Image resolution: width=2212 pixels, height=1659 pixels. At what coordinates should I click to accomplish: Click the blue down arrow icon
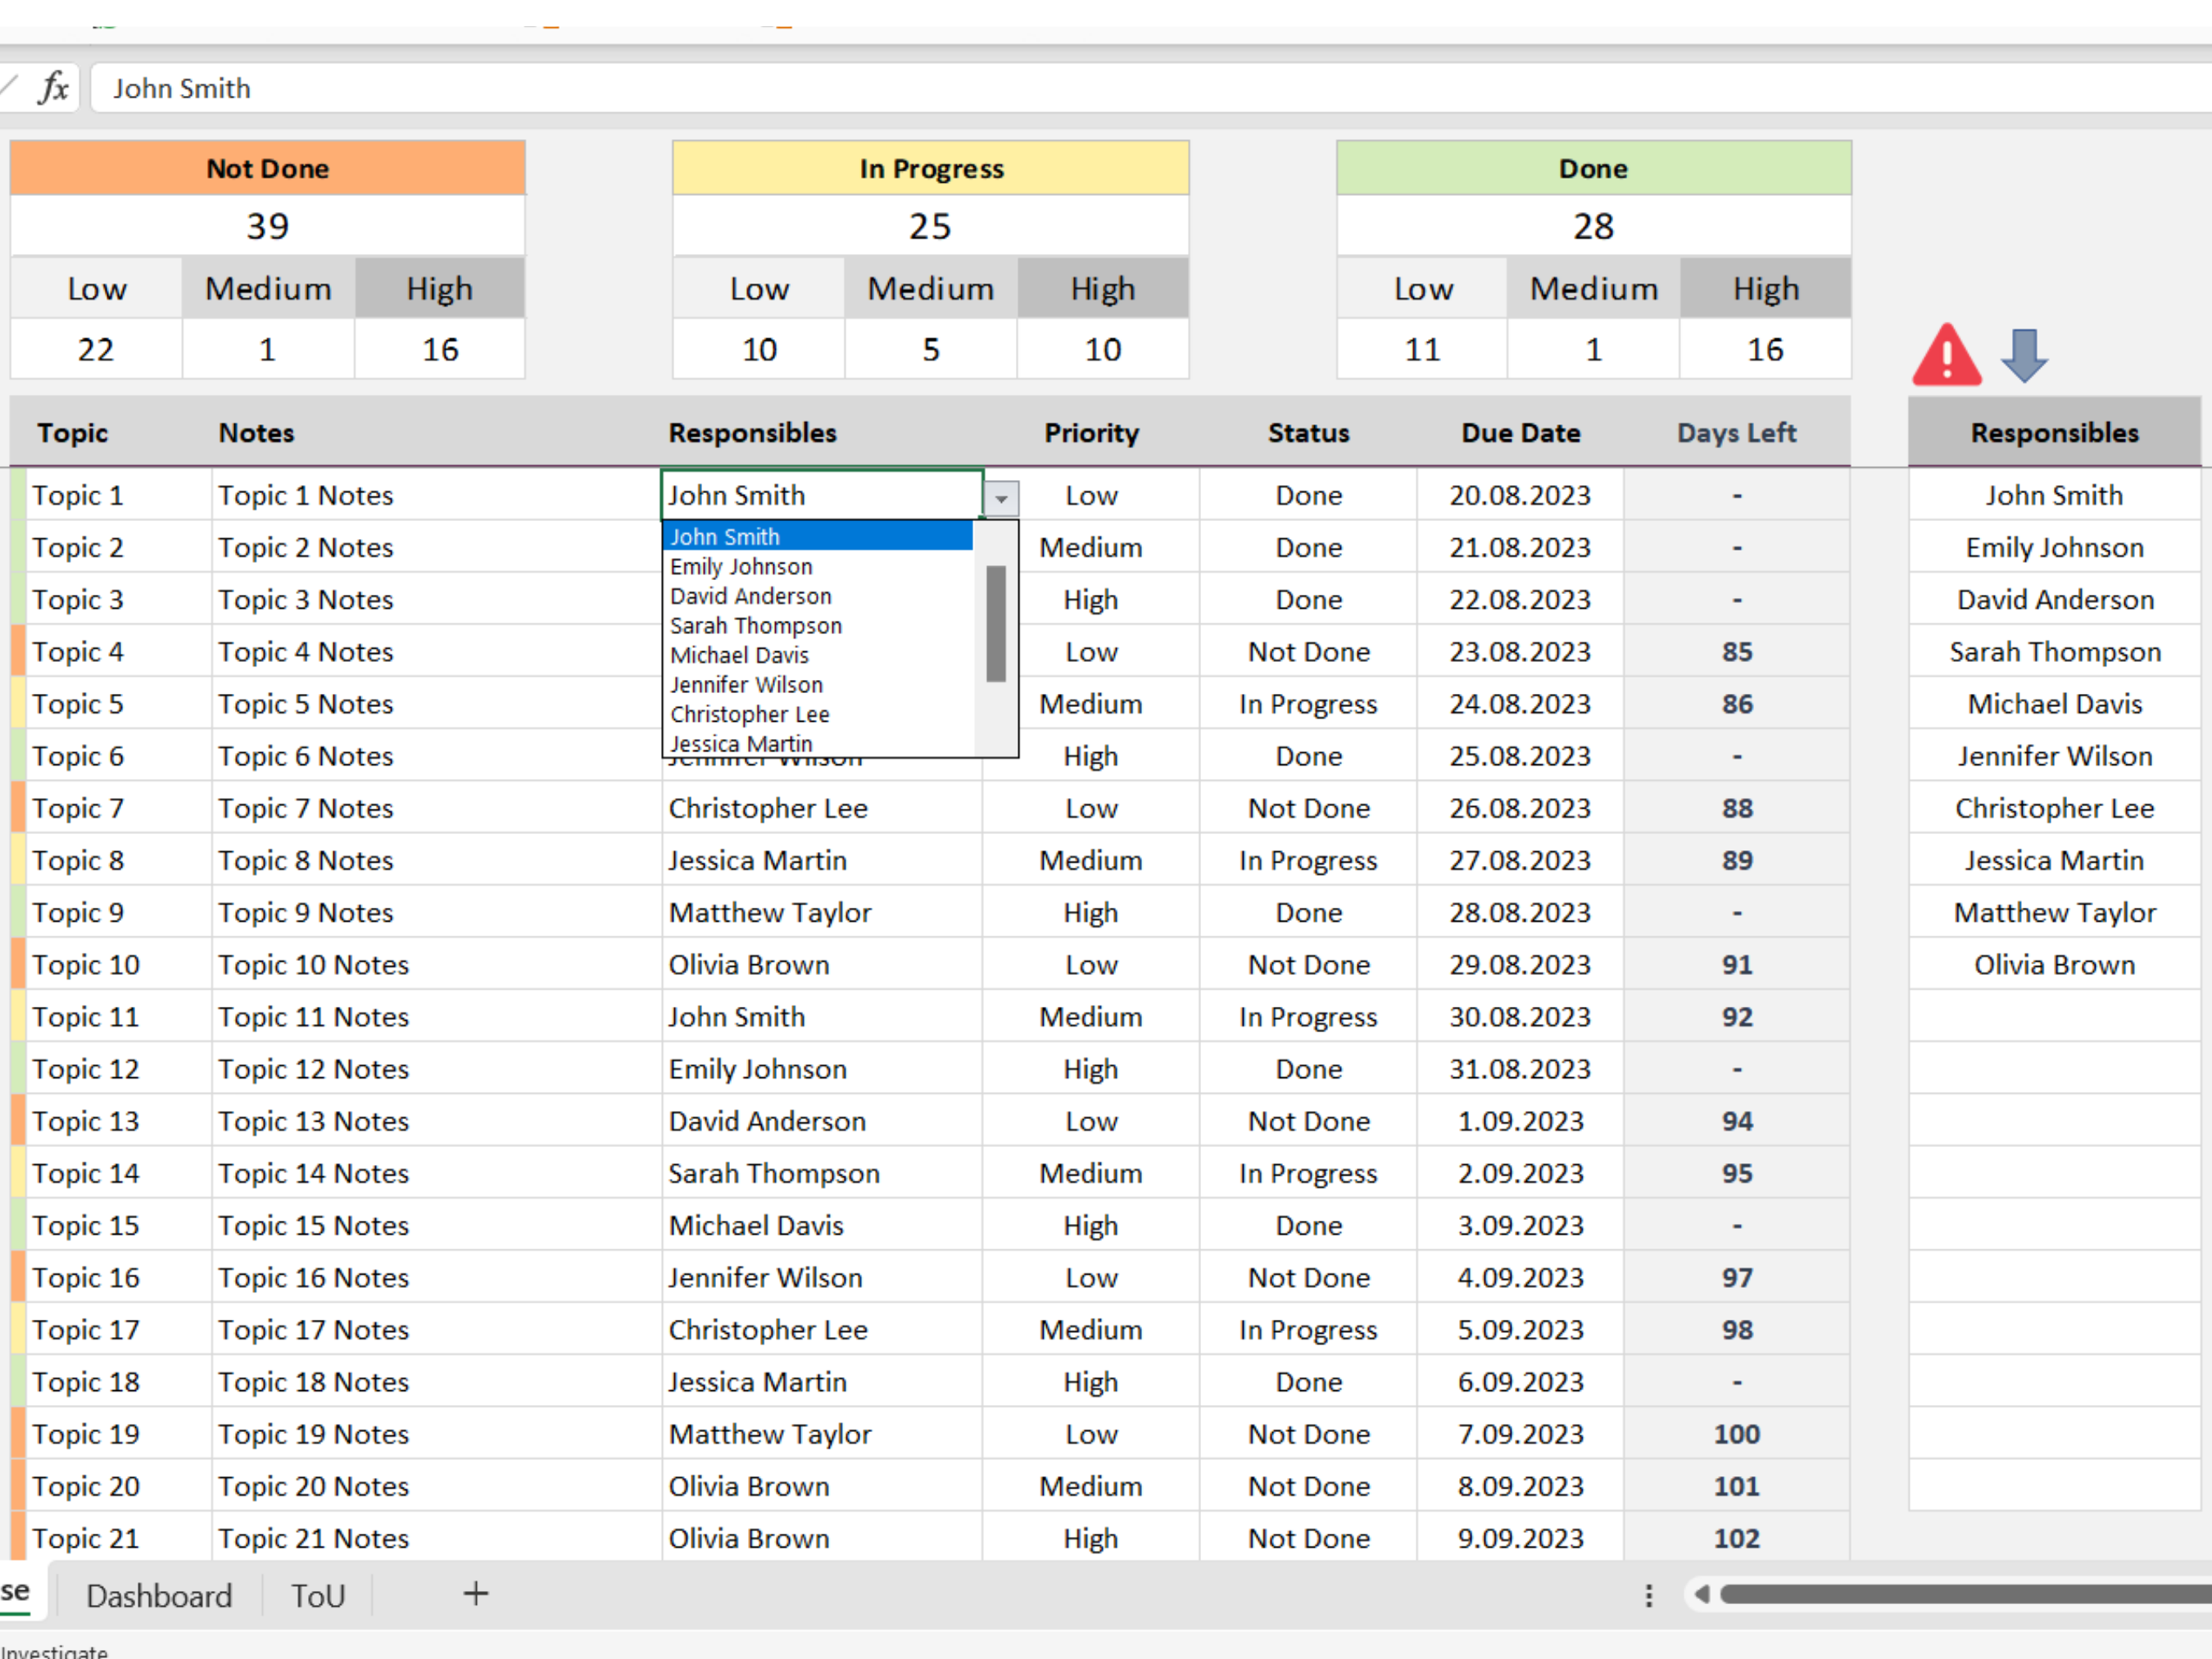pyautogui.click(x=2024, y=355)
